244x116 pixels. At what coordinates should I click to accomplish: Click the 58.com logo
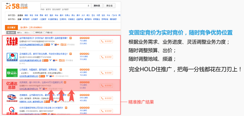point(16,6)
